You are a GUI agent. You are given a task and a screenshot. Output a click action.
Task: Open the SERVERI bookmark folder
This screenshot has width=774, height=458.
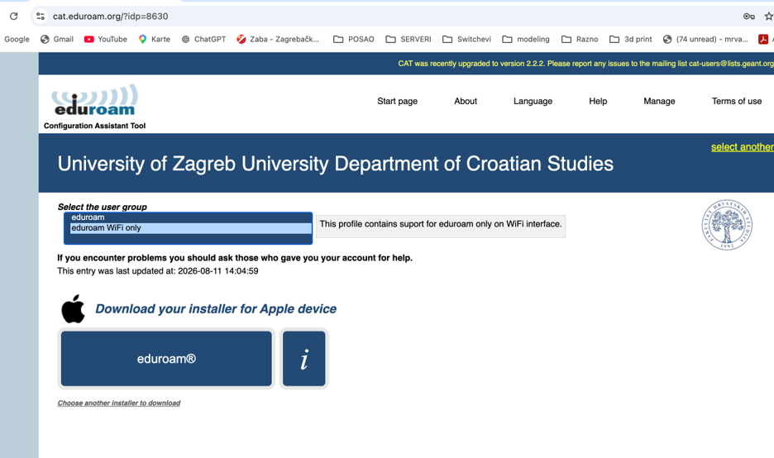click(x=408, y=39)
